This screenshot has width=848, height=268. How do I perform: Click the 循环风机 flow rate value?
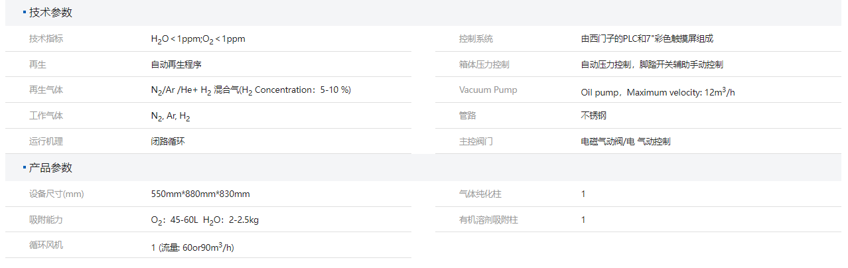click(192, 247)
